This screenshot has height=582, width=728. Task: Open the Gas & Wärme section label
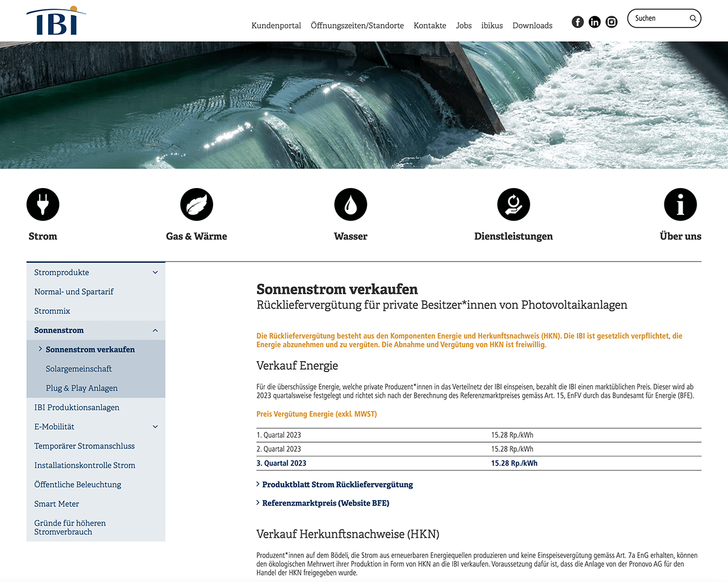click(197, 236)
